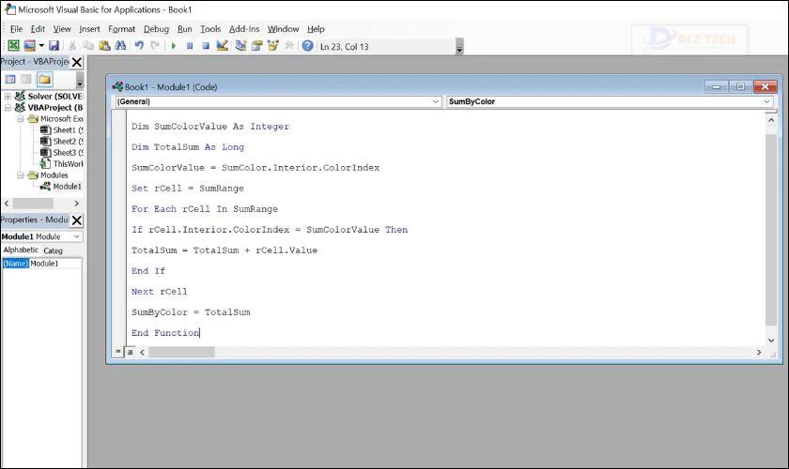Click the Redo arrow icon
Image resolution: width=789 pixels, height=469 pixels.
pos(155,46)
